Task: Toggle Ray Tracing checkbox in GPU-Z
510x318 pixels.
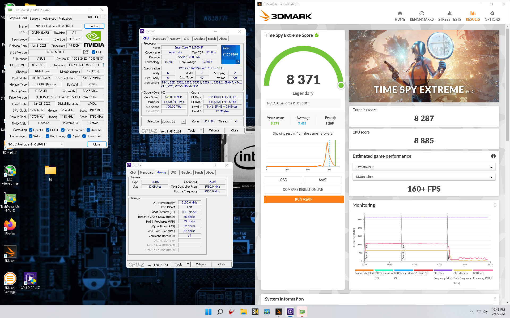Action: pos(47,136)
